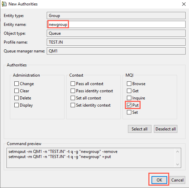Click command preview scrollbar down arrow

177,164
